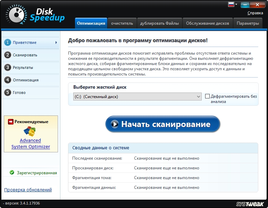This screenshot has width=268, height=208.
Task: Click the Systweak logo in status bar
Action: [x=250, y=204]
